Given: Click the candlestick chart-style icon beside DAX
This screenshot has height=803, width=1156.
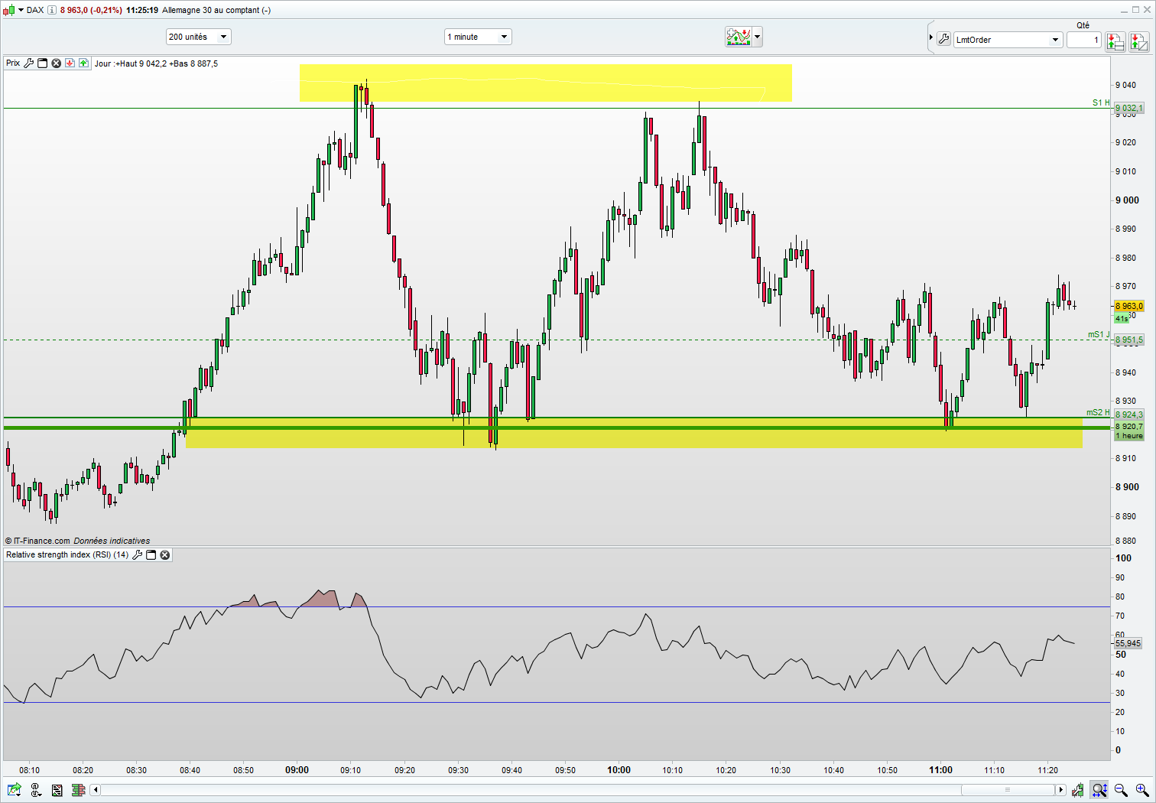Looking at the screenshot, I should (8, 10).
